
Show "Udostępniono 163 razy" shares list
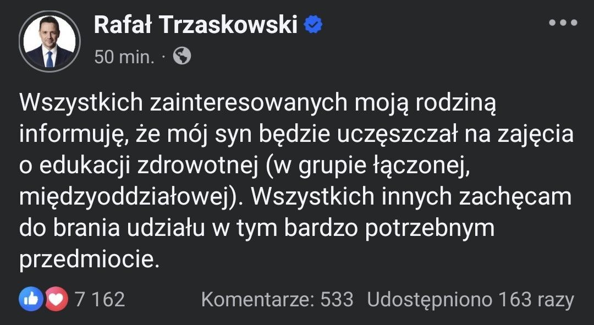(x=470, y=300)
